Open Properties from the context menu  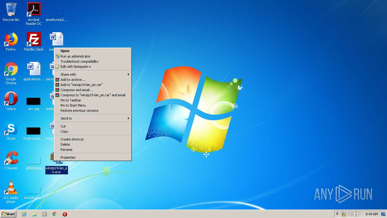tap(93, 157)
